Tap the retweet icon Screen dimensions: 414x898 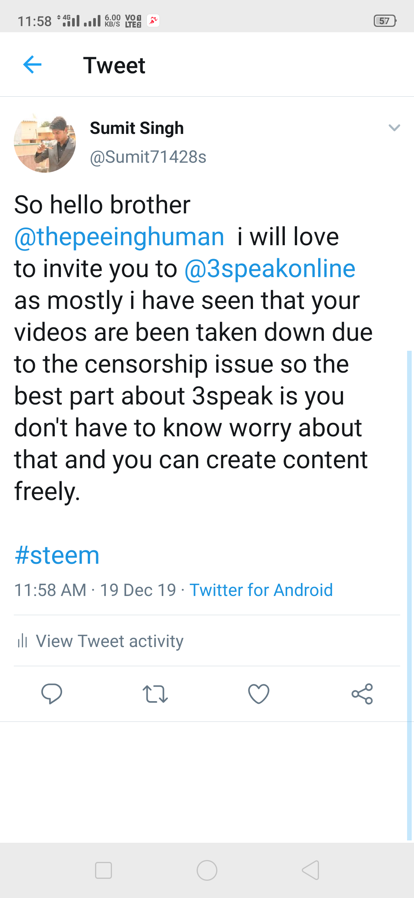point(155,694)
